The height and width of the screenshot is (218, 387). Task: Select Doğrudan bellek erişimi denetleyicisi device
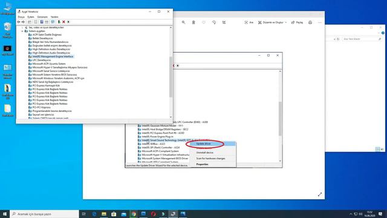(52, 45)
